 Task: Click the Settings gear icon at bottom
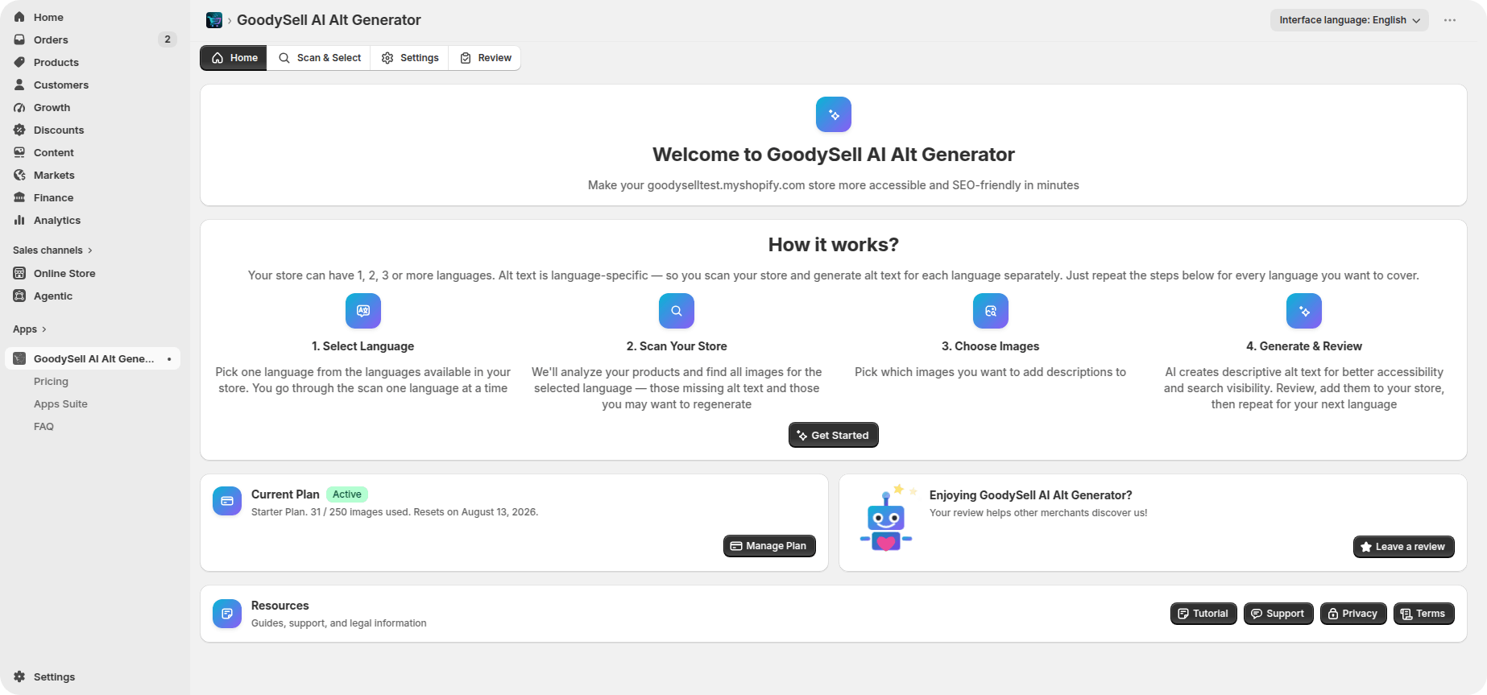(x=19, y=676)
